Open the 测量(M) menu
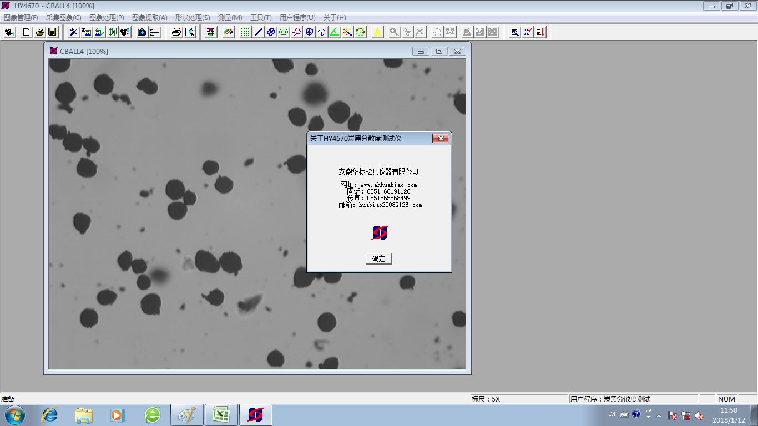The width and height of the screenshot is (758, 426). coord(230,18)
